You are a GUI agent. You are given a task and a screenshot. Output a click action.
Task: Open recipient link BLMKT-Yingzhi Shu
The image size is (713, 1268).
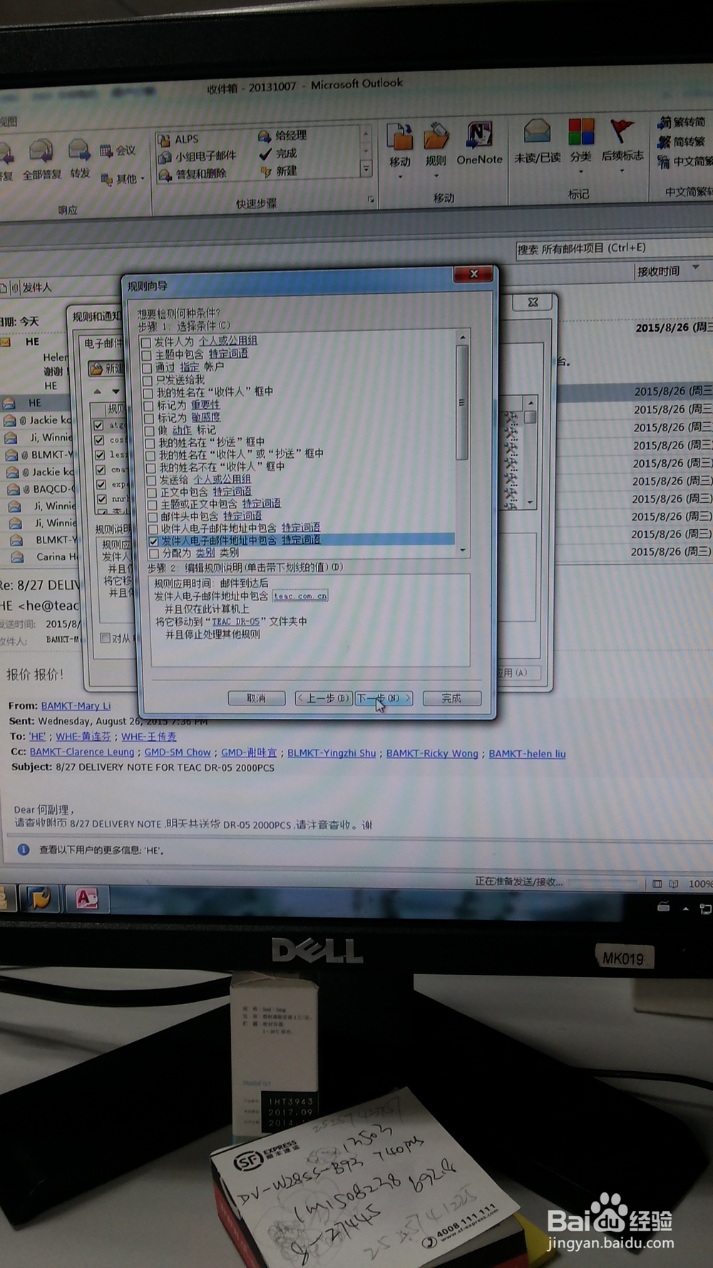332,753
